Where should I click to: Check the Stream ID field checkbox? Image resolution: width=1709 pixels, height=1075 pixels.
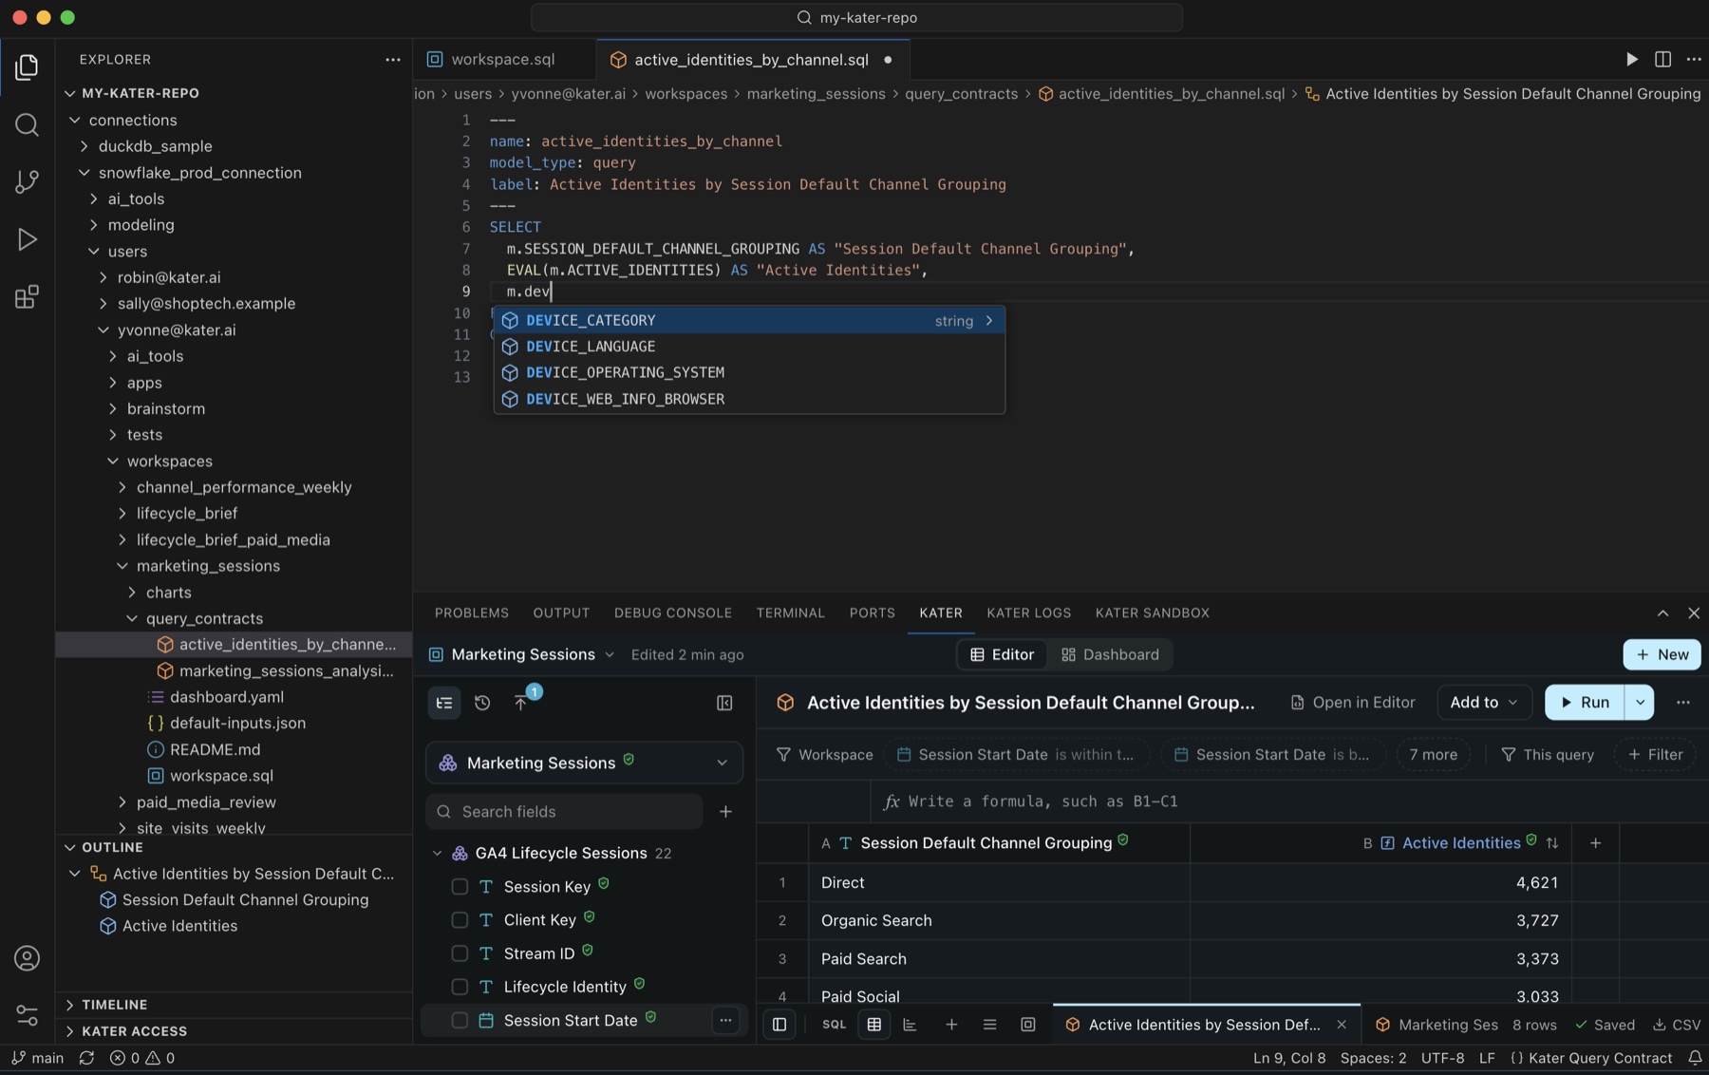point(460,953)
